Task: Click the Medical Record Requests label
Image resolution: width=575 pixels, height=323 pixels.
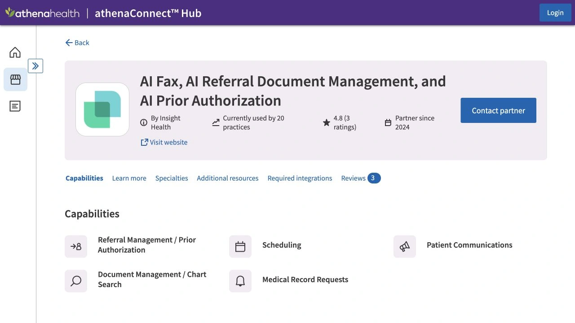Action: coord(305,279)
